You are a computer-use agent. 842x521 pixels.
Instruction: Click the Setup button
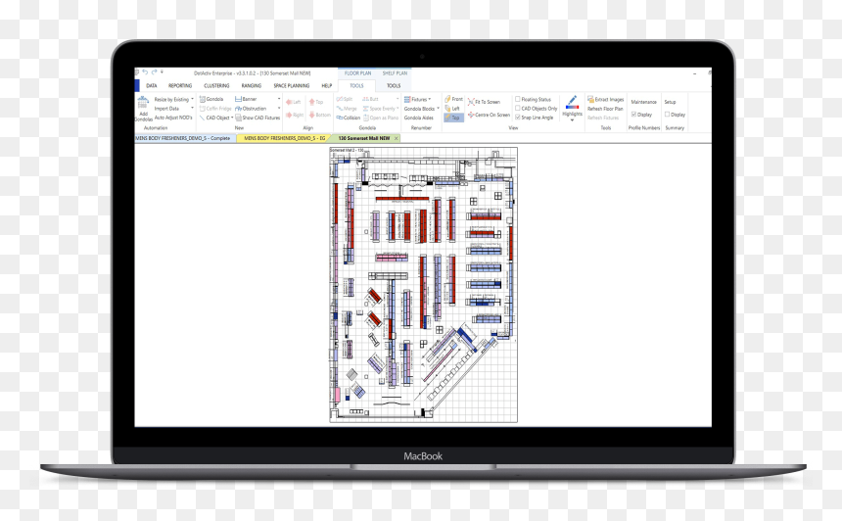tap(670, 102)
